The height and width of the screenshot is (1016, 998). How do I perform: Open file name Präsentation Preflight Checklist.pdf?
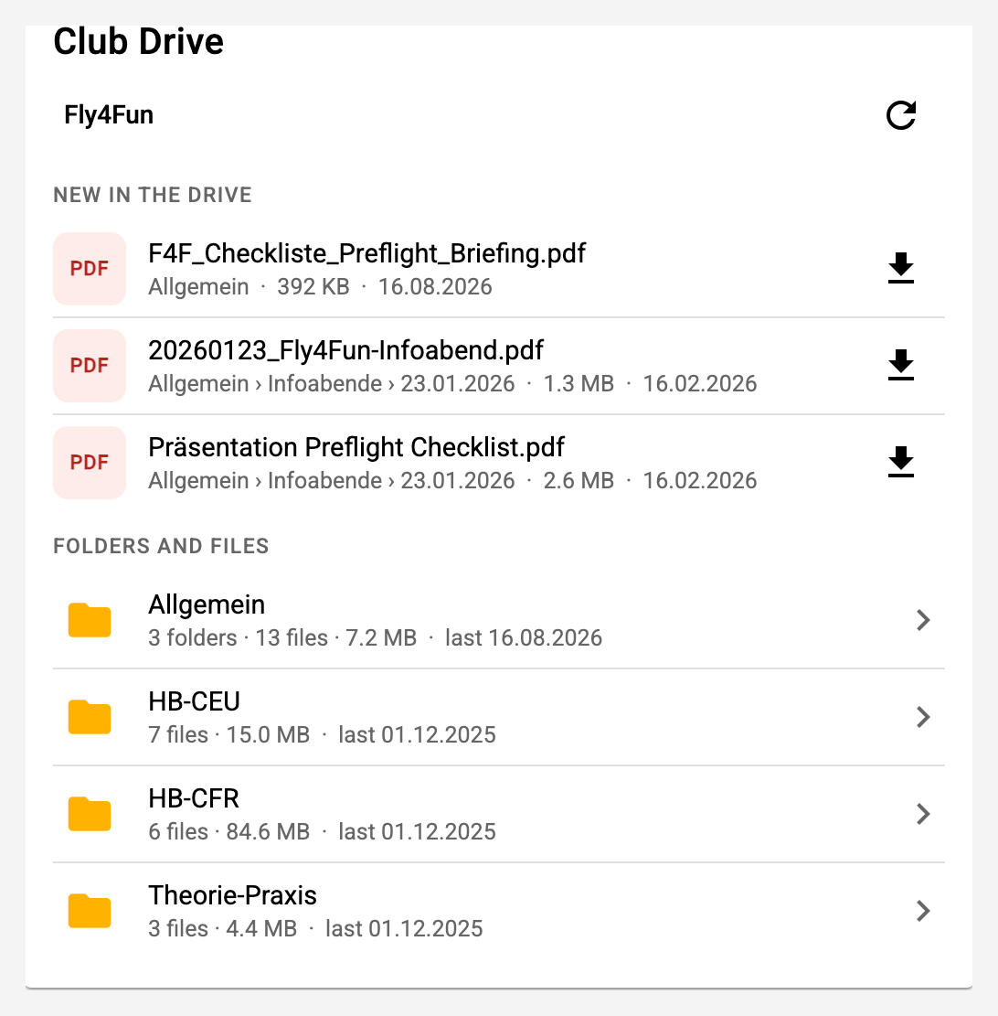pyautogui.click(x=356, y=448)
